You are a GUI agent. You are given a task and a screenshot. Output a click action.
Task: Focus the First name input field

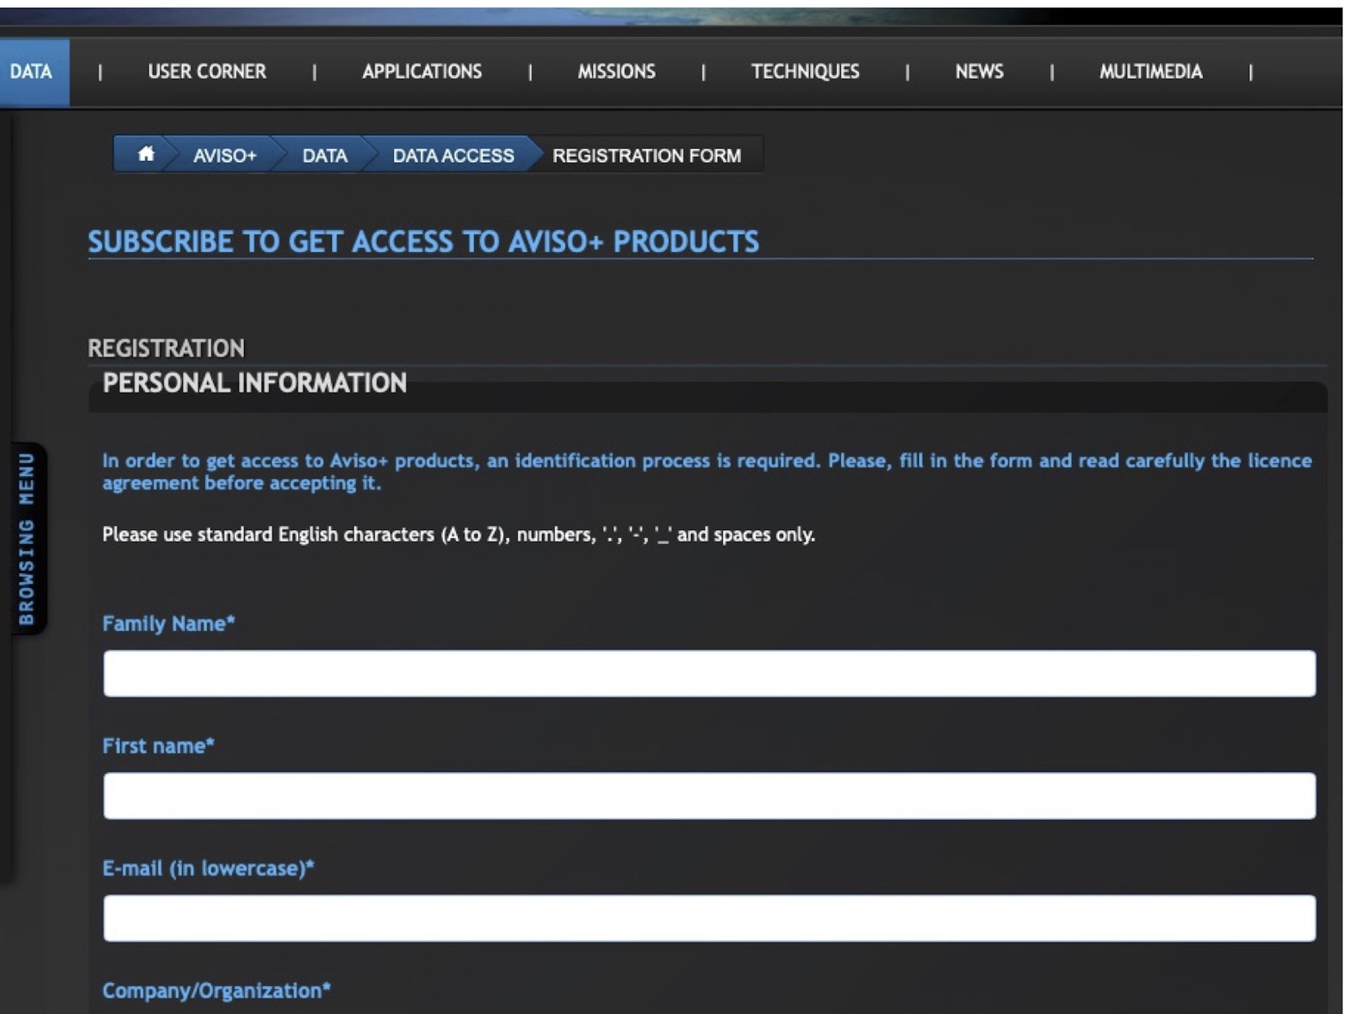[709, 796]
